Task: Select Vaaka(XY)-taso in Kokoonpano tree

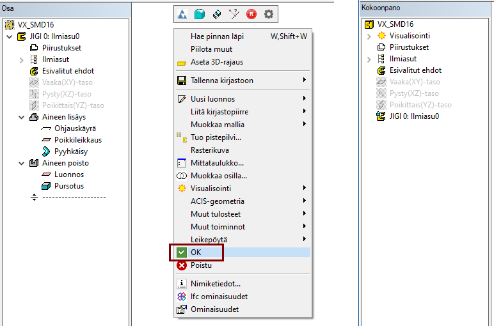Action: click(x=415, y=82)
